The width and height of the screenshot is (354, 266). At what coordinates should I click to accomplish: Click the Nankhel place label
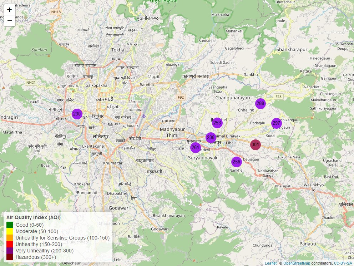pos(236,170)
